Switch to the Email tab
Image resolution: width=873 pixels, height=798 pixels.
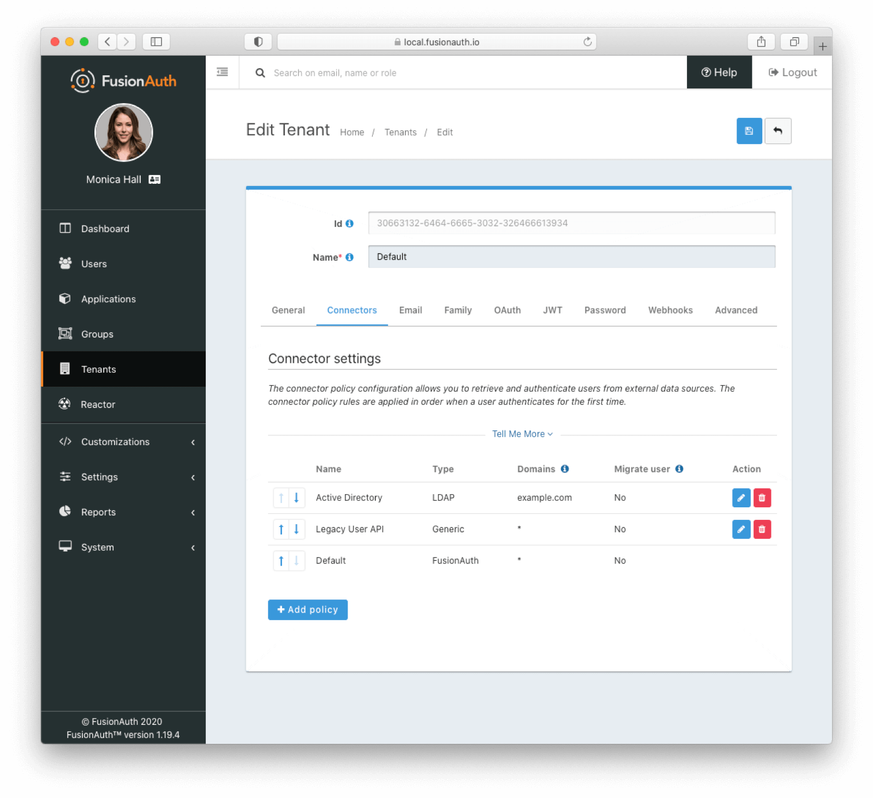(410, 310)
